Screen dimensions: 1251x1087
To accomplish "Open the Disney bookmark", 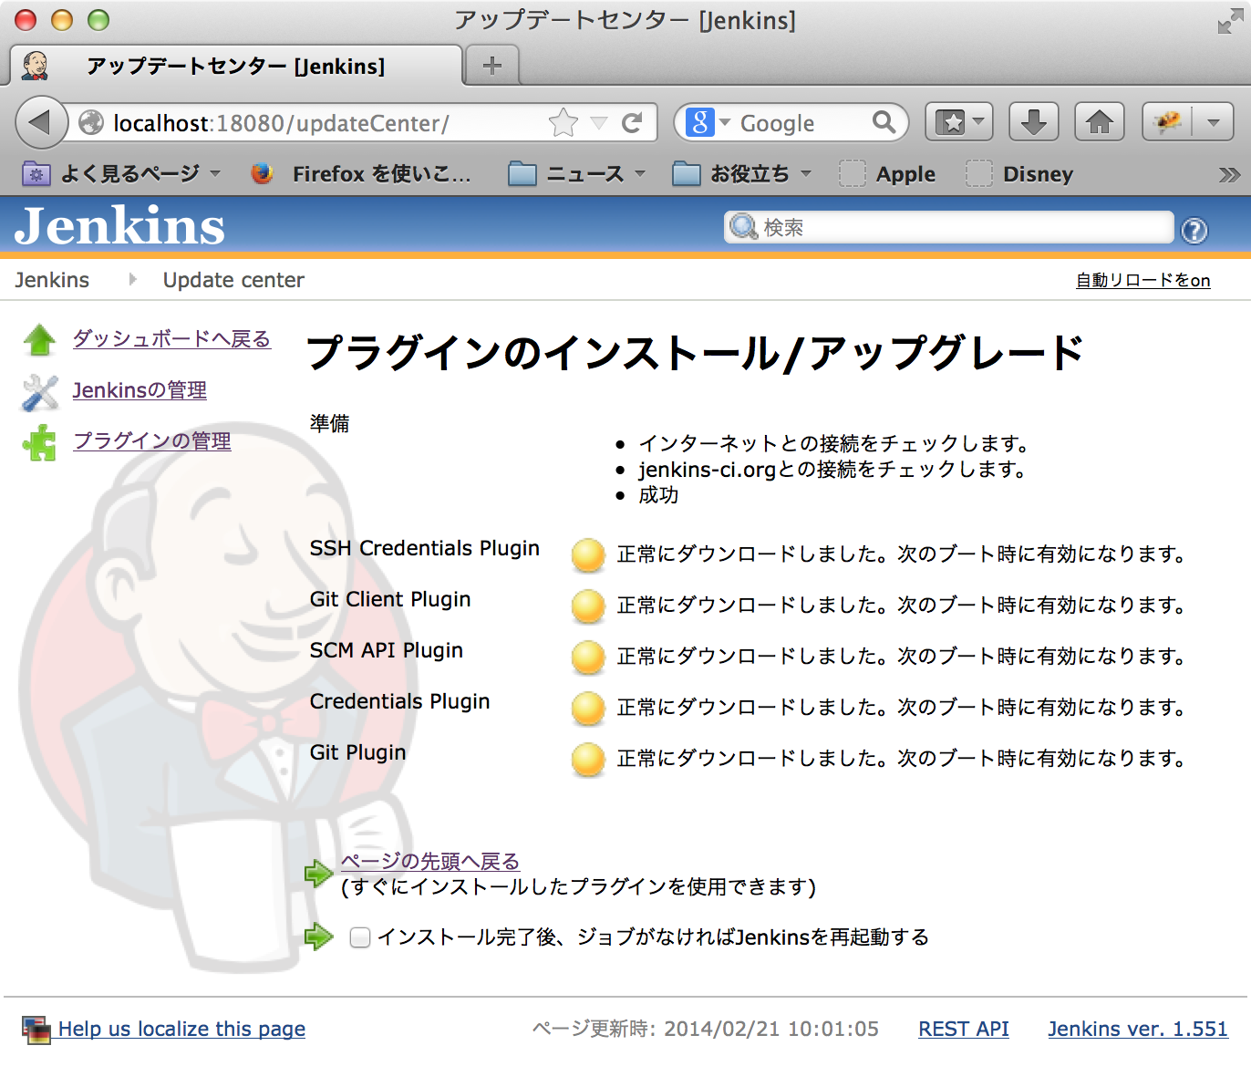I will (x=1019, y=173).
